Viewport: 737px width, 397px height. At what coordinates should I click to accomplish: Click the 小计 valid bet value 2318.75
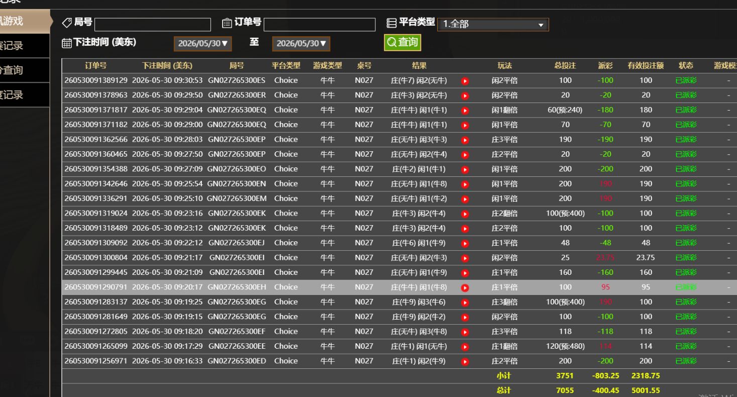point(646,375)
